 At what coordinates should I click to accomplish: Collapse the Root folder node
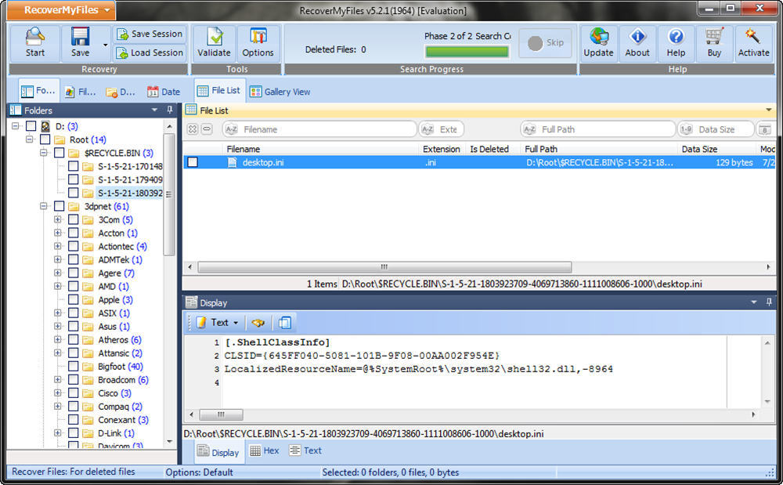[30, 139]
